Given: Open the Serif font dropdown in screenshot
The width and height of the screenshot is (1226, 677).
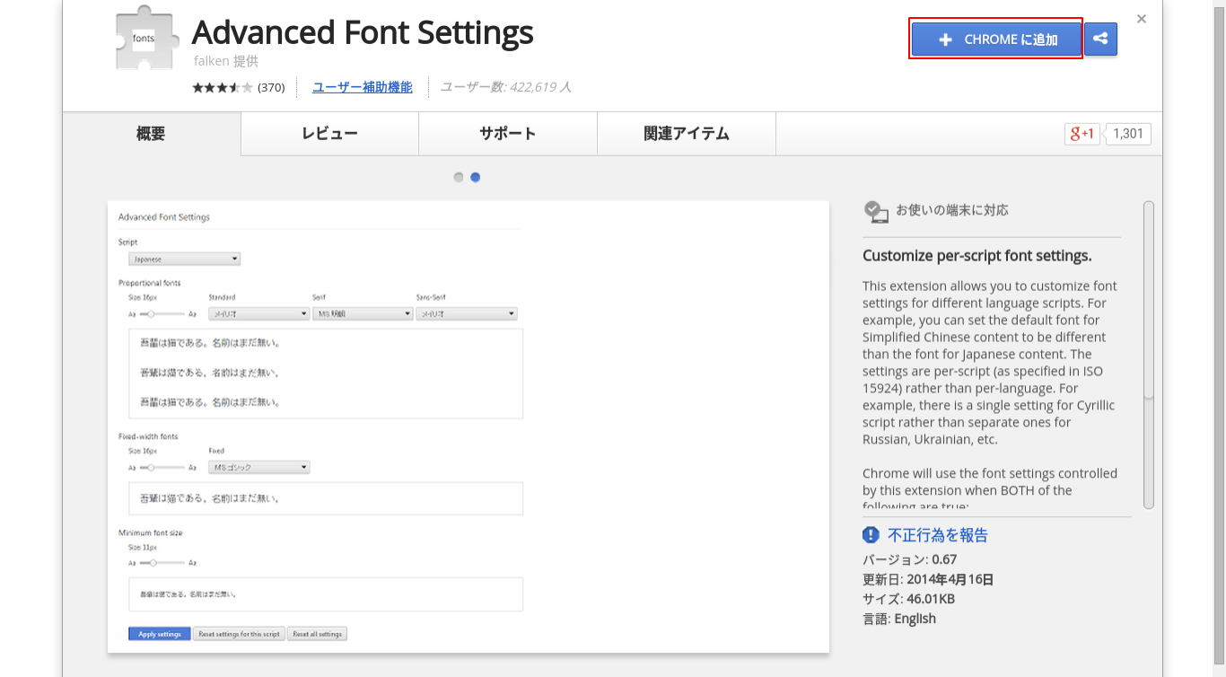Looking at the screenshot, I should click(x=363, y=314).
